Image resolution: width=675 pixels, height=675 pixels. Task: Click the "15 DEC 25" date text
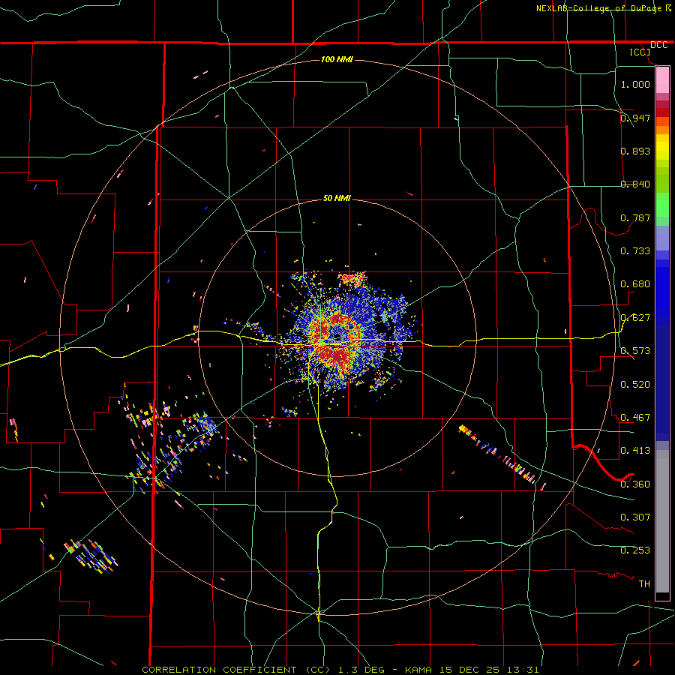pos(469,670)
